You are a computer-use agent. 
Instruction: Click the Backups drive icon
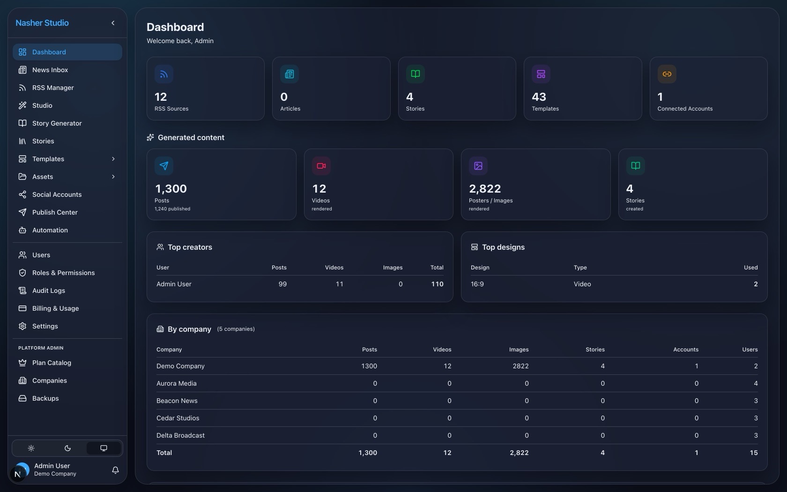pos(22,398)
